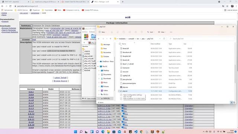Open the address bar history dropdown arrow
This screenshot has height=134, width=238.
coord(160,39)
